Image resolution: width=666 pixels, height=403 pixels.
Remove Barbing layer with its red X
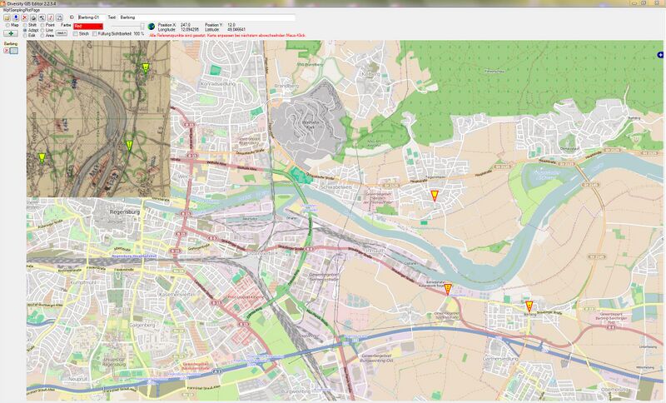[7, 51]
